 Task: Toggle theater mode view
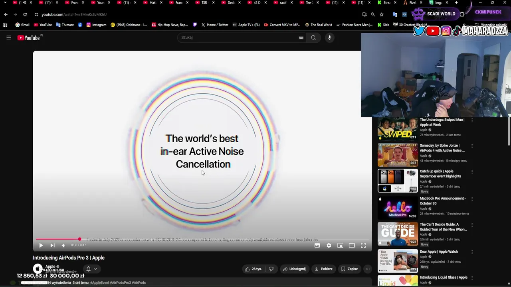tap(352, 246)
